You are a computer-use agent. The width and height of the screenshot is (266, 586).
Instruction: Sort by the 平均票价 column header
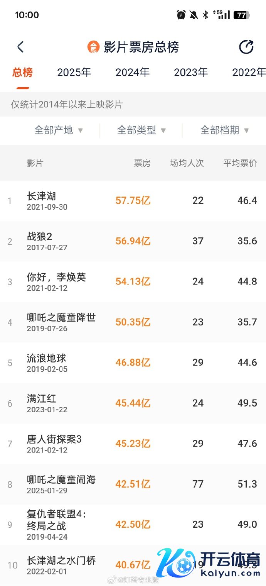coord(240,163)
